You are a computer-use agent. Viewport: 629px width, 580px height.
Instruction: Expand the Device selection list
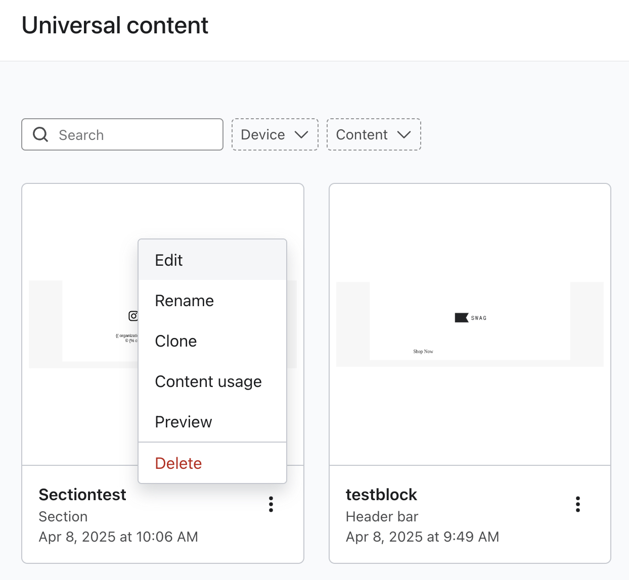pyautogui.click(x=275, y=134)
